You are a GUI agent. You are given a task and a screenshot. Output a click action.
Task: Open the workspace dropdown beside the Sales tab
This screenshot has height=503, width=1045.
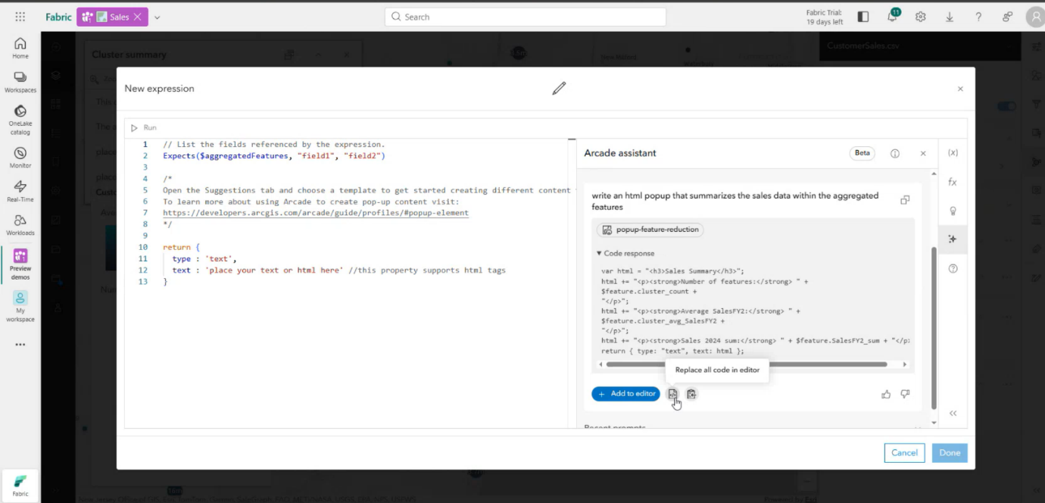pyautogui.click(x=157, y=16)
